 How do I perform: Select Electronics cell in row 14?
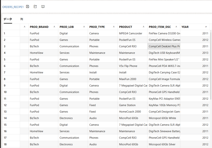pos(73,118)
